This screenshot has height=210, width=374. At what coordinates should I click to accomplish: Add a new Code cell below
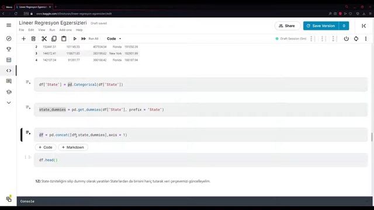tap(46, 148)
